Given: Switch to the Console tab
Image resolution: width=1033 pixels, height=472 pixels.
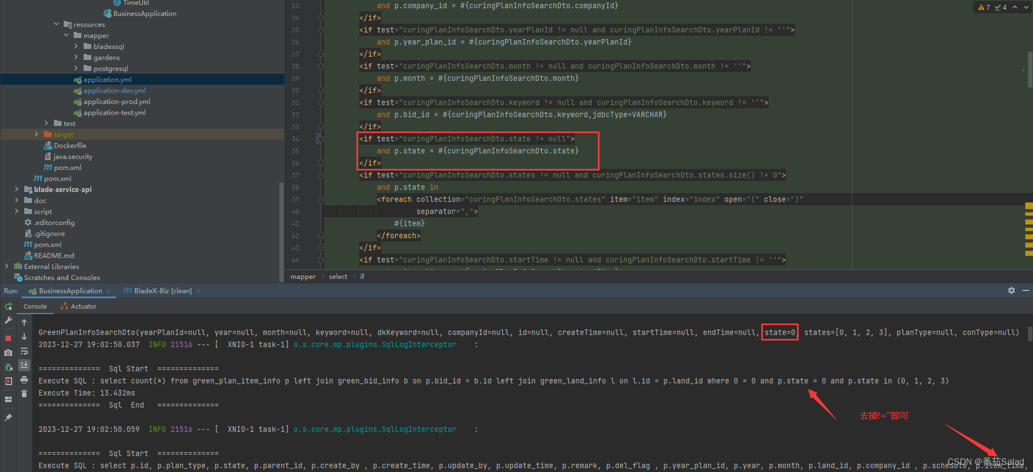Looking at the screenshot, I should click(x=35, y=306).
